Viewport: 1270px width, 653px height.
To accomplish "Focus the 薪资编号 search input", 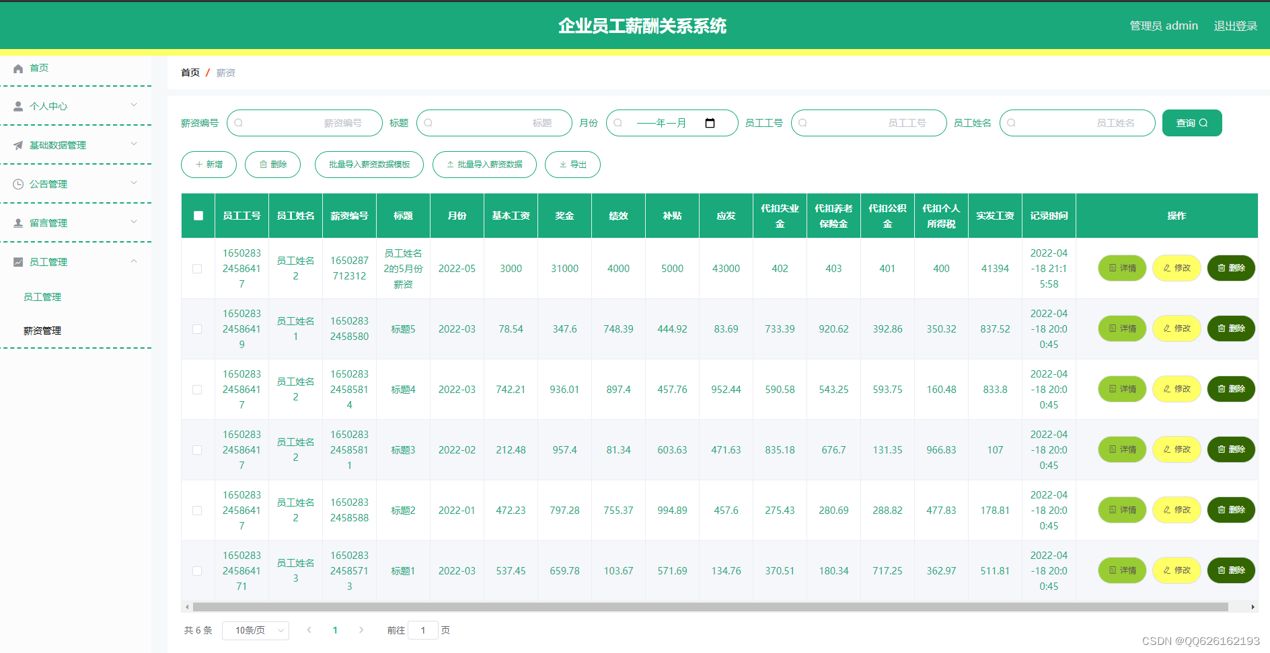I will click(x=305, y=123).
